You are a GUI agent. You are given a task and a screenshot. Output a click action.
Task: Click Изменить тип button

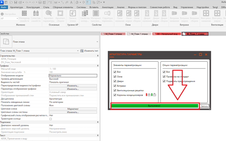pyautogui.click(x=89, y=51)
